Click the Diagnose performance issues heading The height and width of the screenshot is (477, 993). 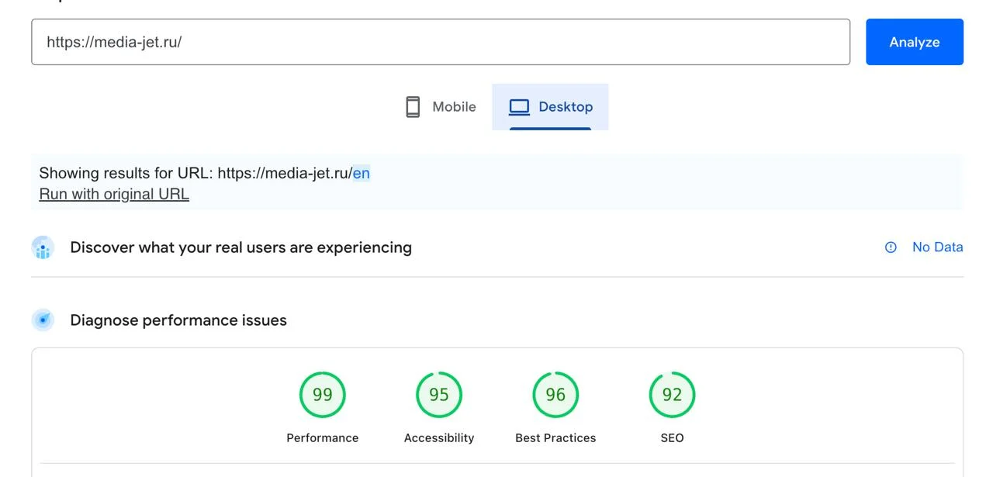coord(178,320)
